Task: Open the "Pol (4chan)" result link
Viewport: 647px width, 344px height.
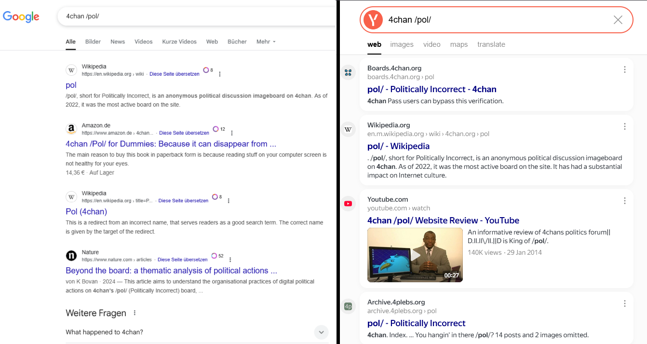Action: click(86, 212)
